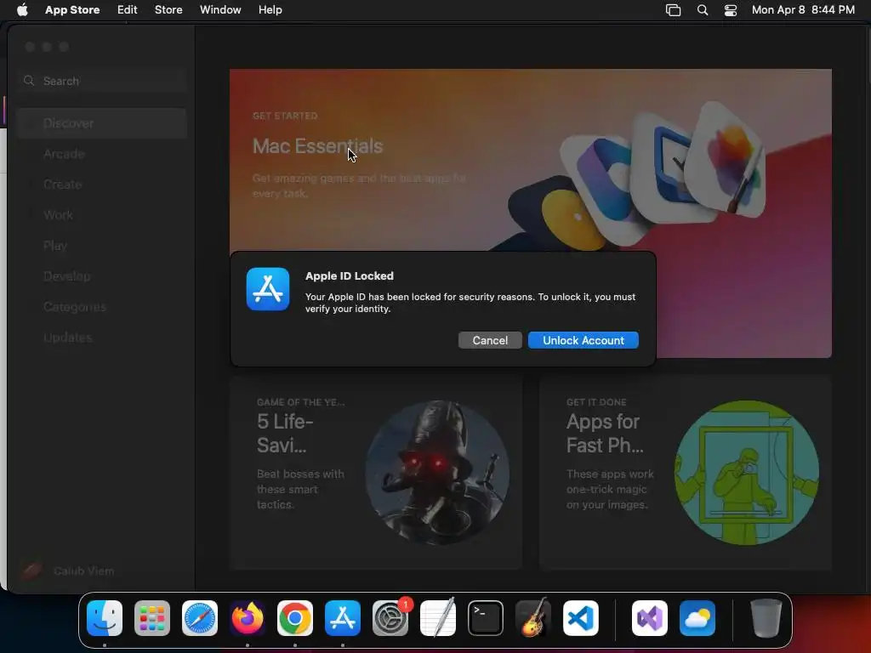Click the Spotlight search icon
Viewport: 871px width, 653px height.
pyautogui.click(x=702, y=10)
